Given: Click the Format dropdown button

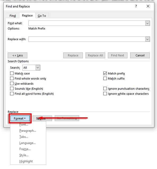Looking at the screenshot, I should pos(20,118).
